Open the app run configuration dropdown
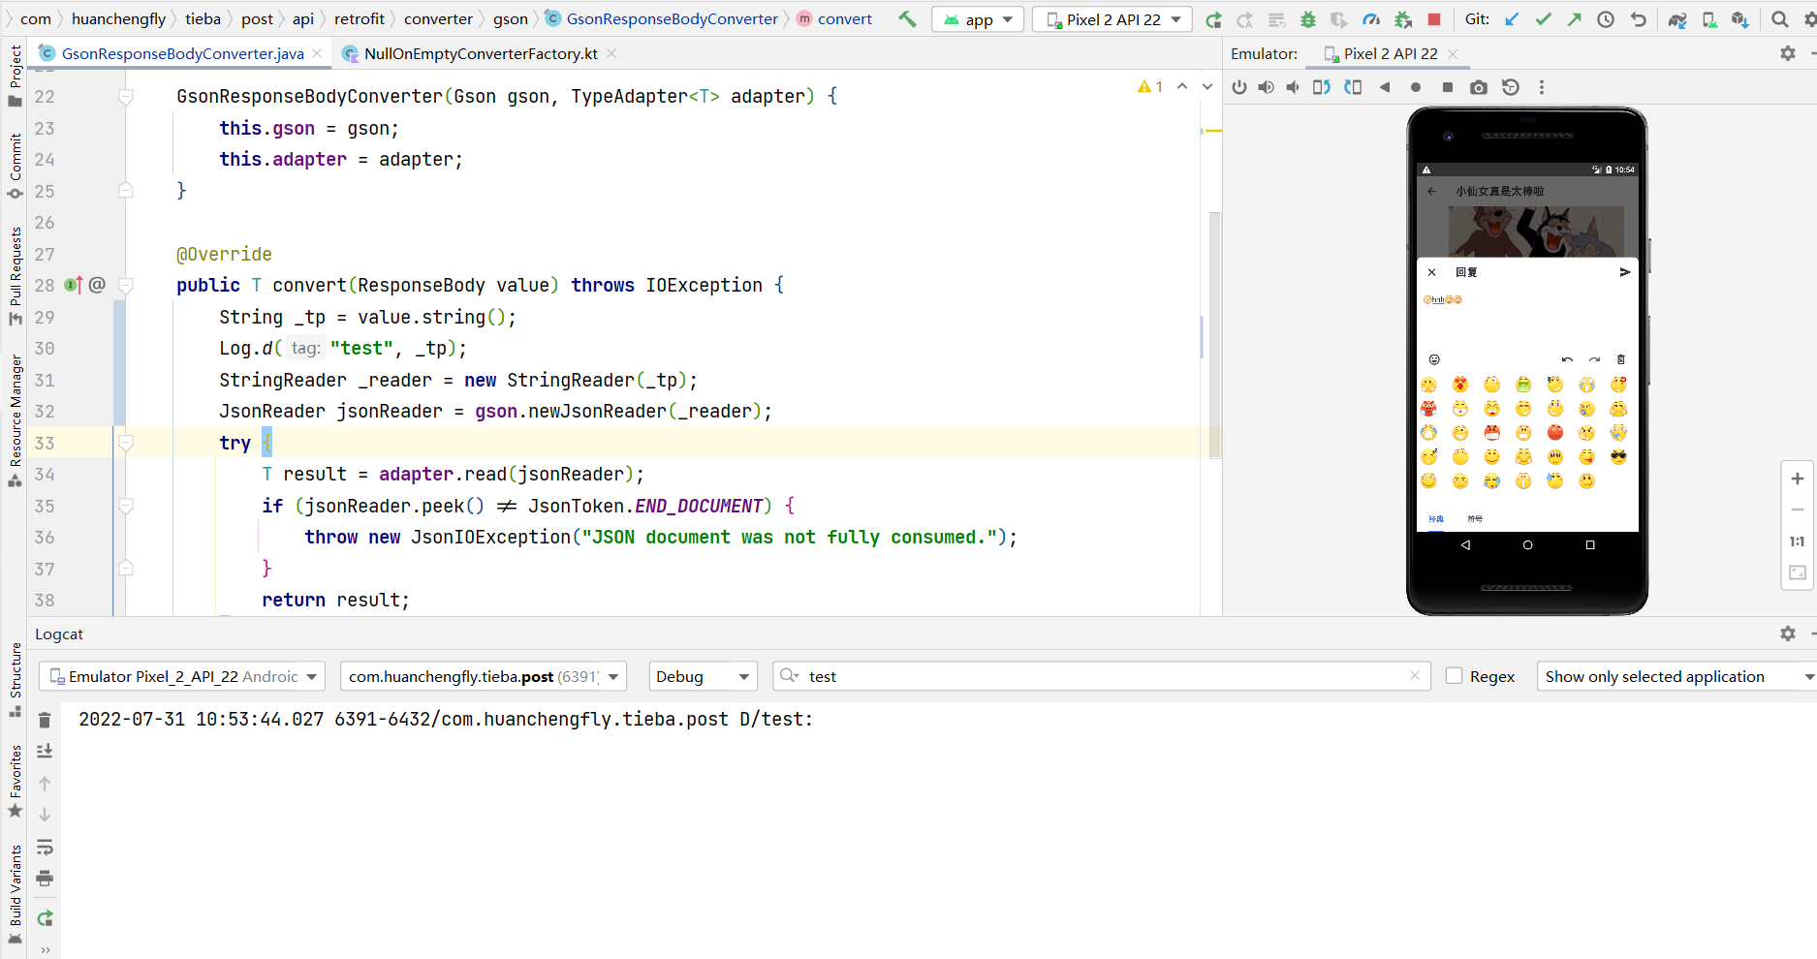This screenshot has width=1817, height=959. coord(977,18)
